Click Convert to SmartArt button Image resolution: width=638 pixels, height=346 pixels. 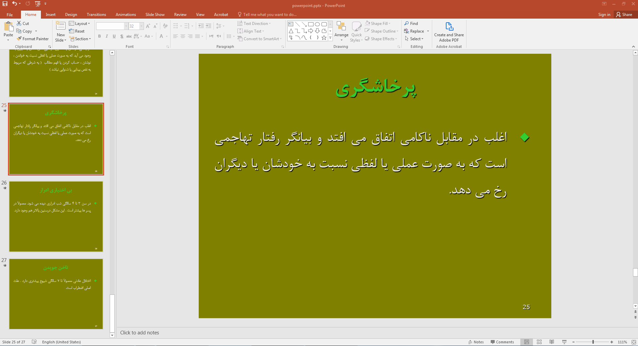click(x=259, y=39)
